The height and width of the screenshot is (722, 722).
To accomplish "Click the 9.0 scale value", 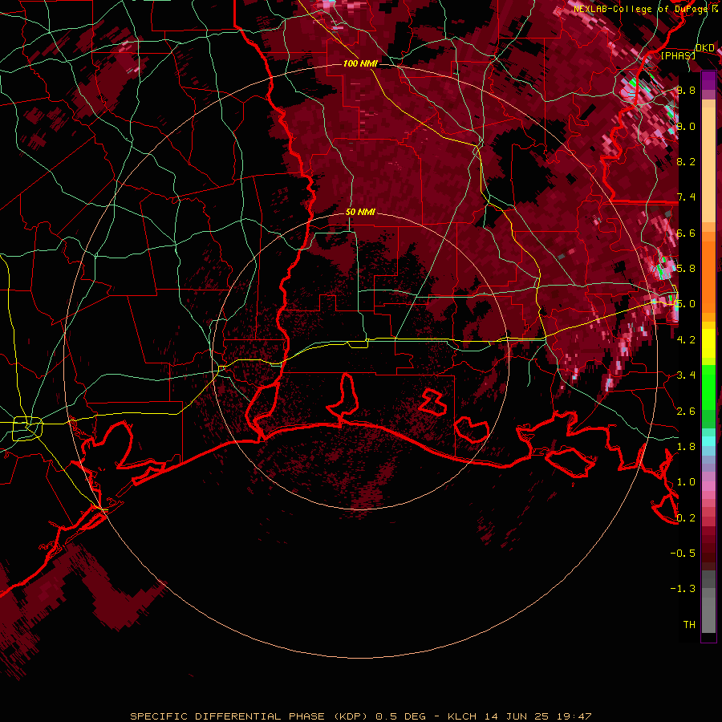I will point(686,126).
